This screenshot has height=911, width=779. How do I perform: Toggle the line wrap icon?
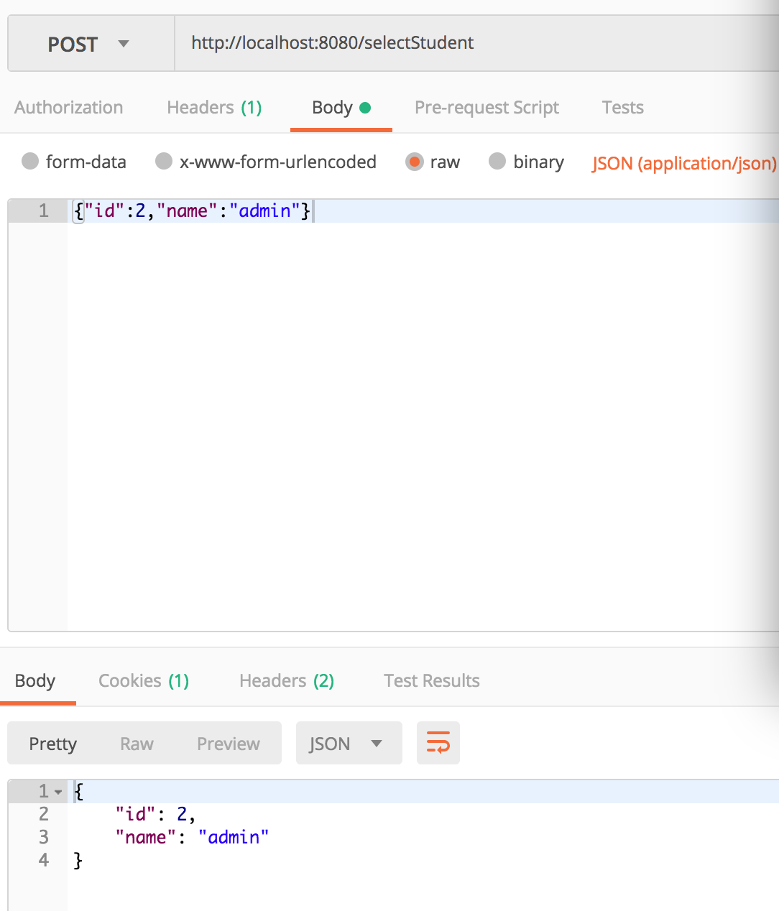[438, 743]
